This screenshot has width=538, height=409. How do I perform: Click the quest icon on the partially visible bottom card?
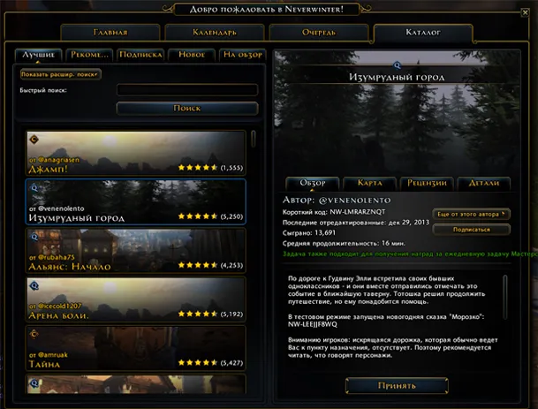point(34,383)
